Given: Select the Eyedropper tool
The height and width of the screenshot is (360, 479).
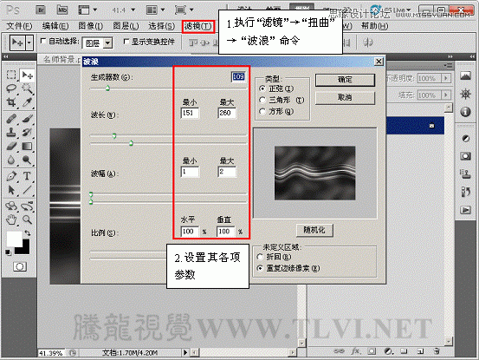Looking at the screenshot, I should [x=27, y=102].
